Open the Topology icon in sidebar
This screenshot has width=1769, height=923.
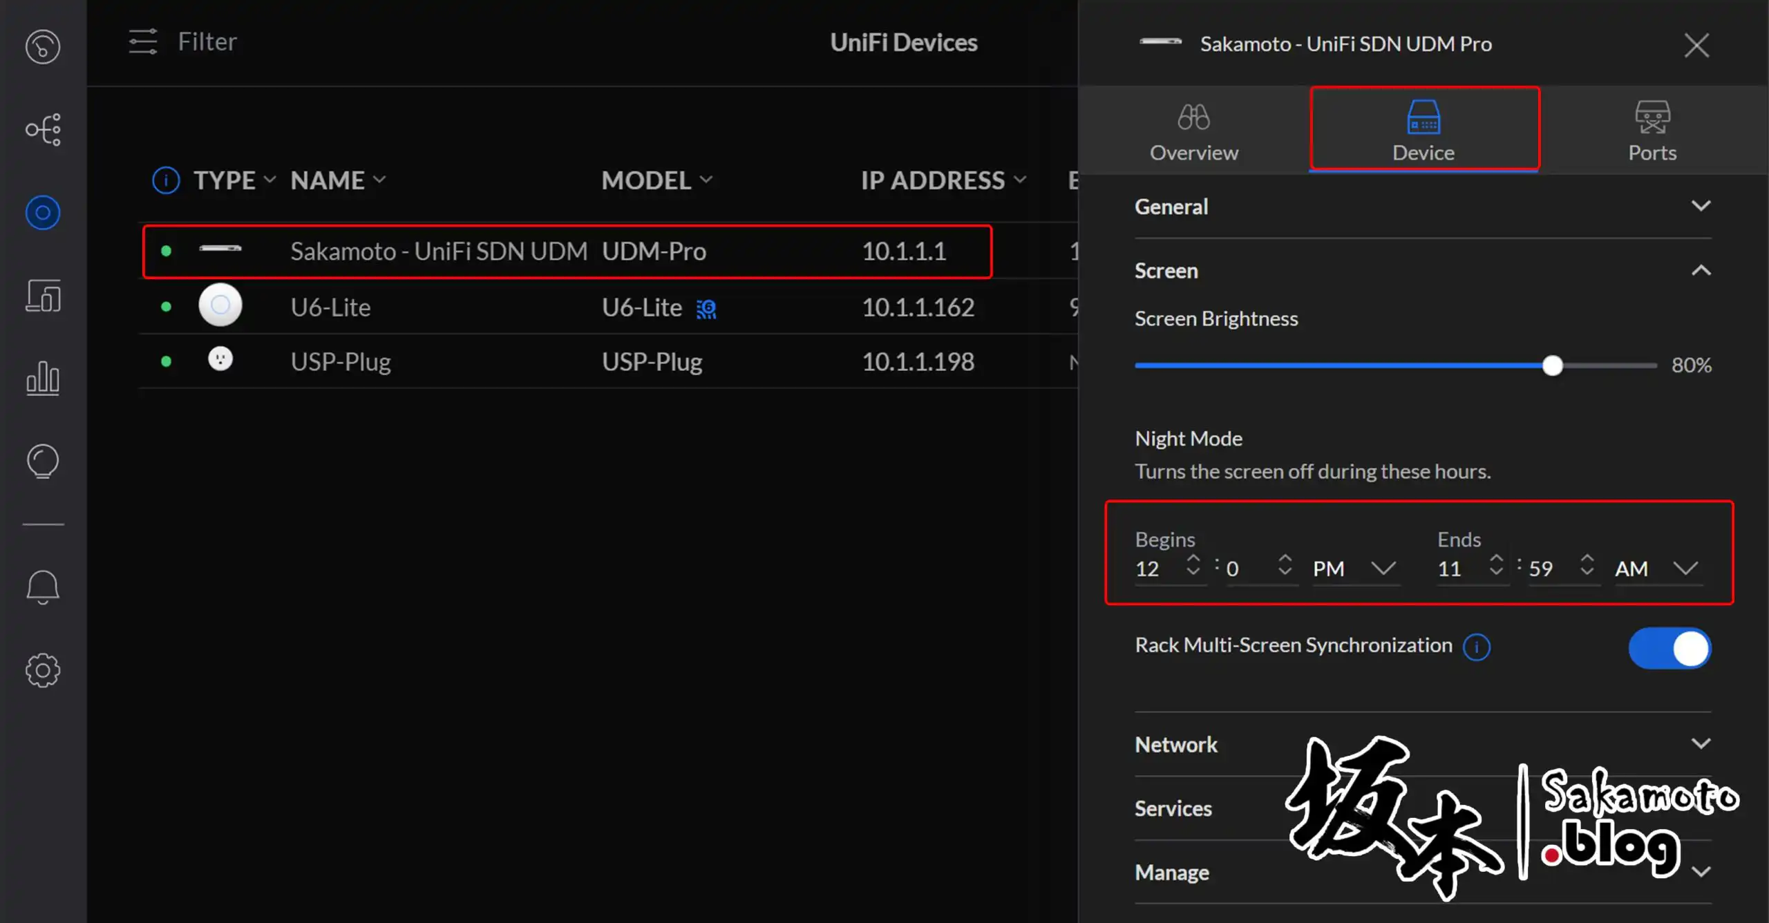point(43,130)
